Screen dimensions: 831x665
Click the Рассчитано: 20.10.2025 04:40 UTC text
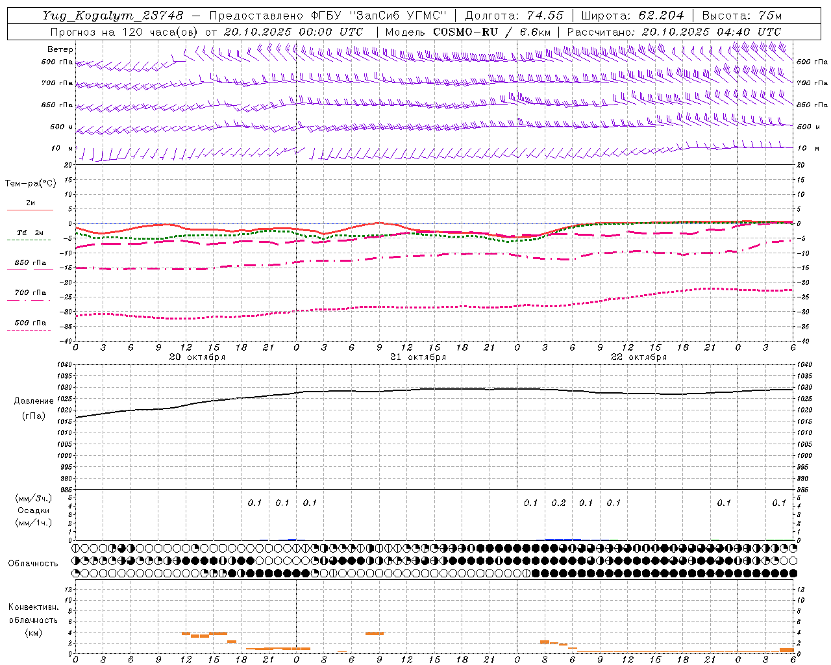(674, 32)
